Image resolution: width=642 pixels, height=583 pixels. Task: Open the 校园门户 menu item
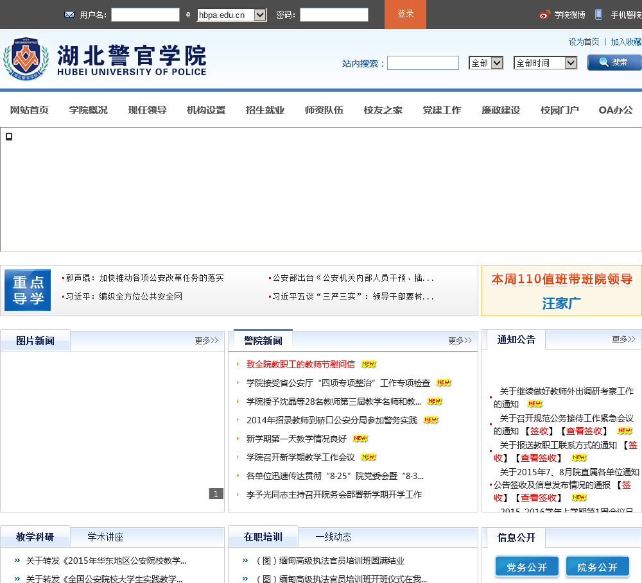tap(560, 110)
